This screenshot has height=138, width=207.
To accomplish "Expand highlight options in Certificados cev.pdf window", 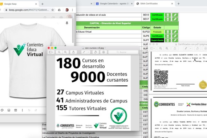I will (190, 48).
